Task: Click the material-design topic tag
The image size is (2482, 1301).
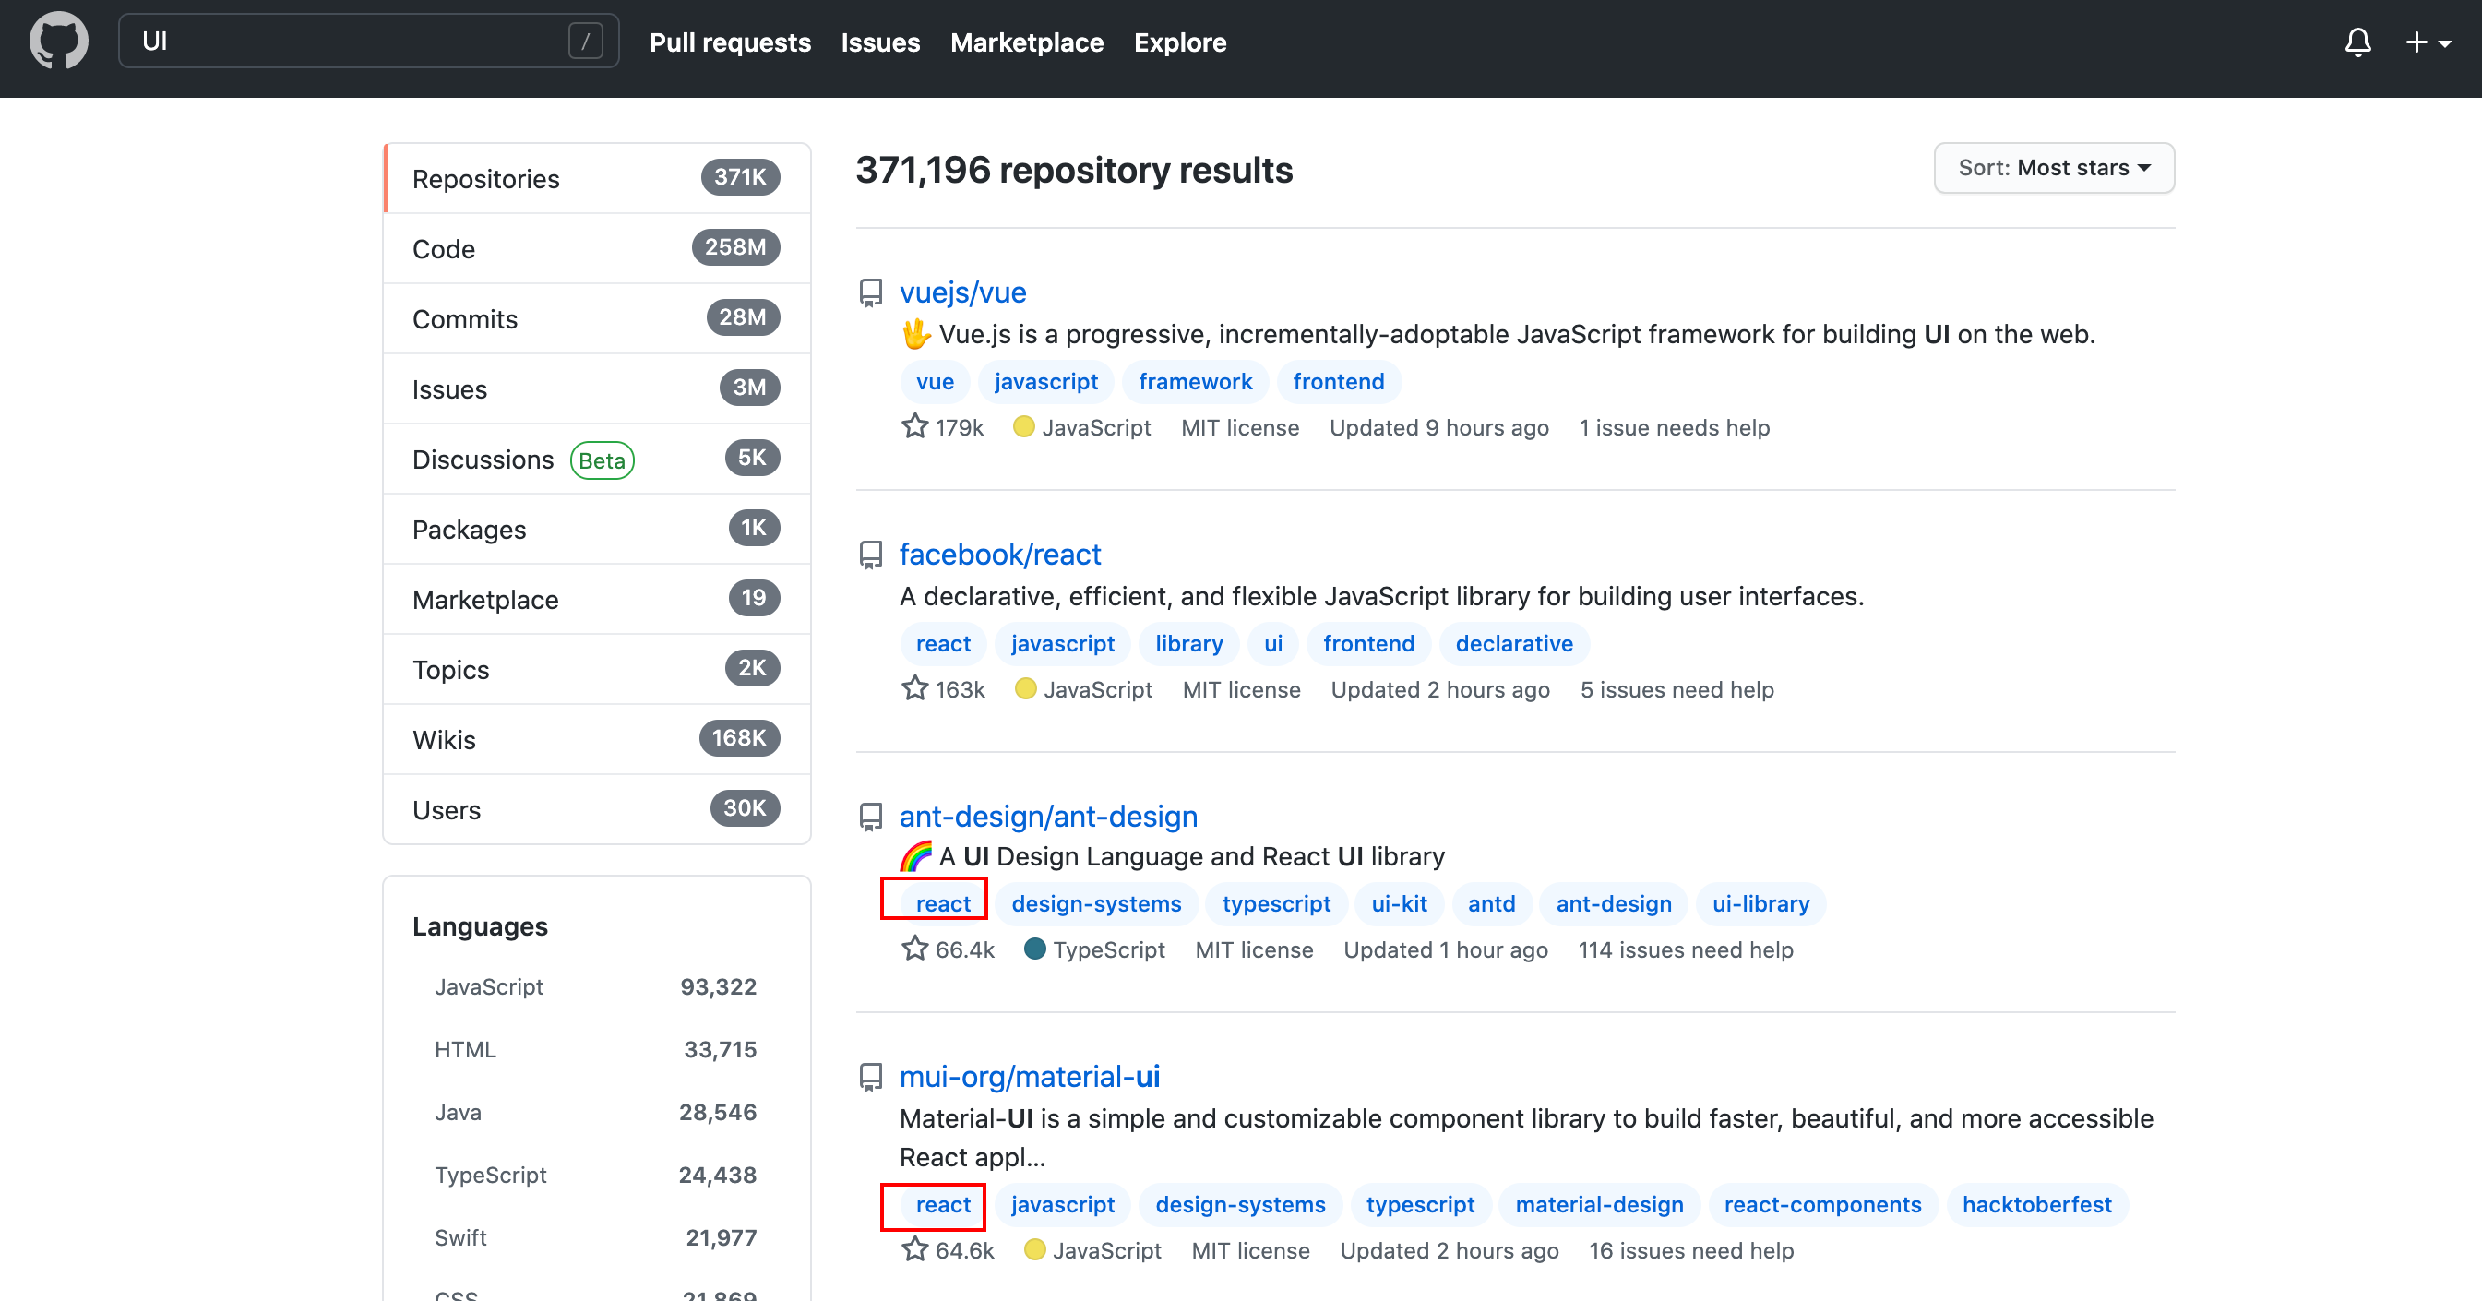Action: point(1598,1205)
